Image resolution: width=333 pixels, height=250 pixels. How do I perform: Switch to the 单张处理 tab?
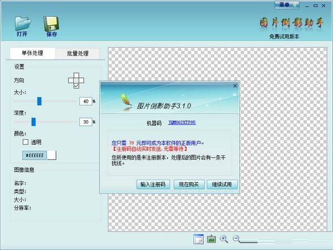33,53
